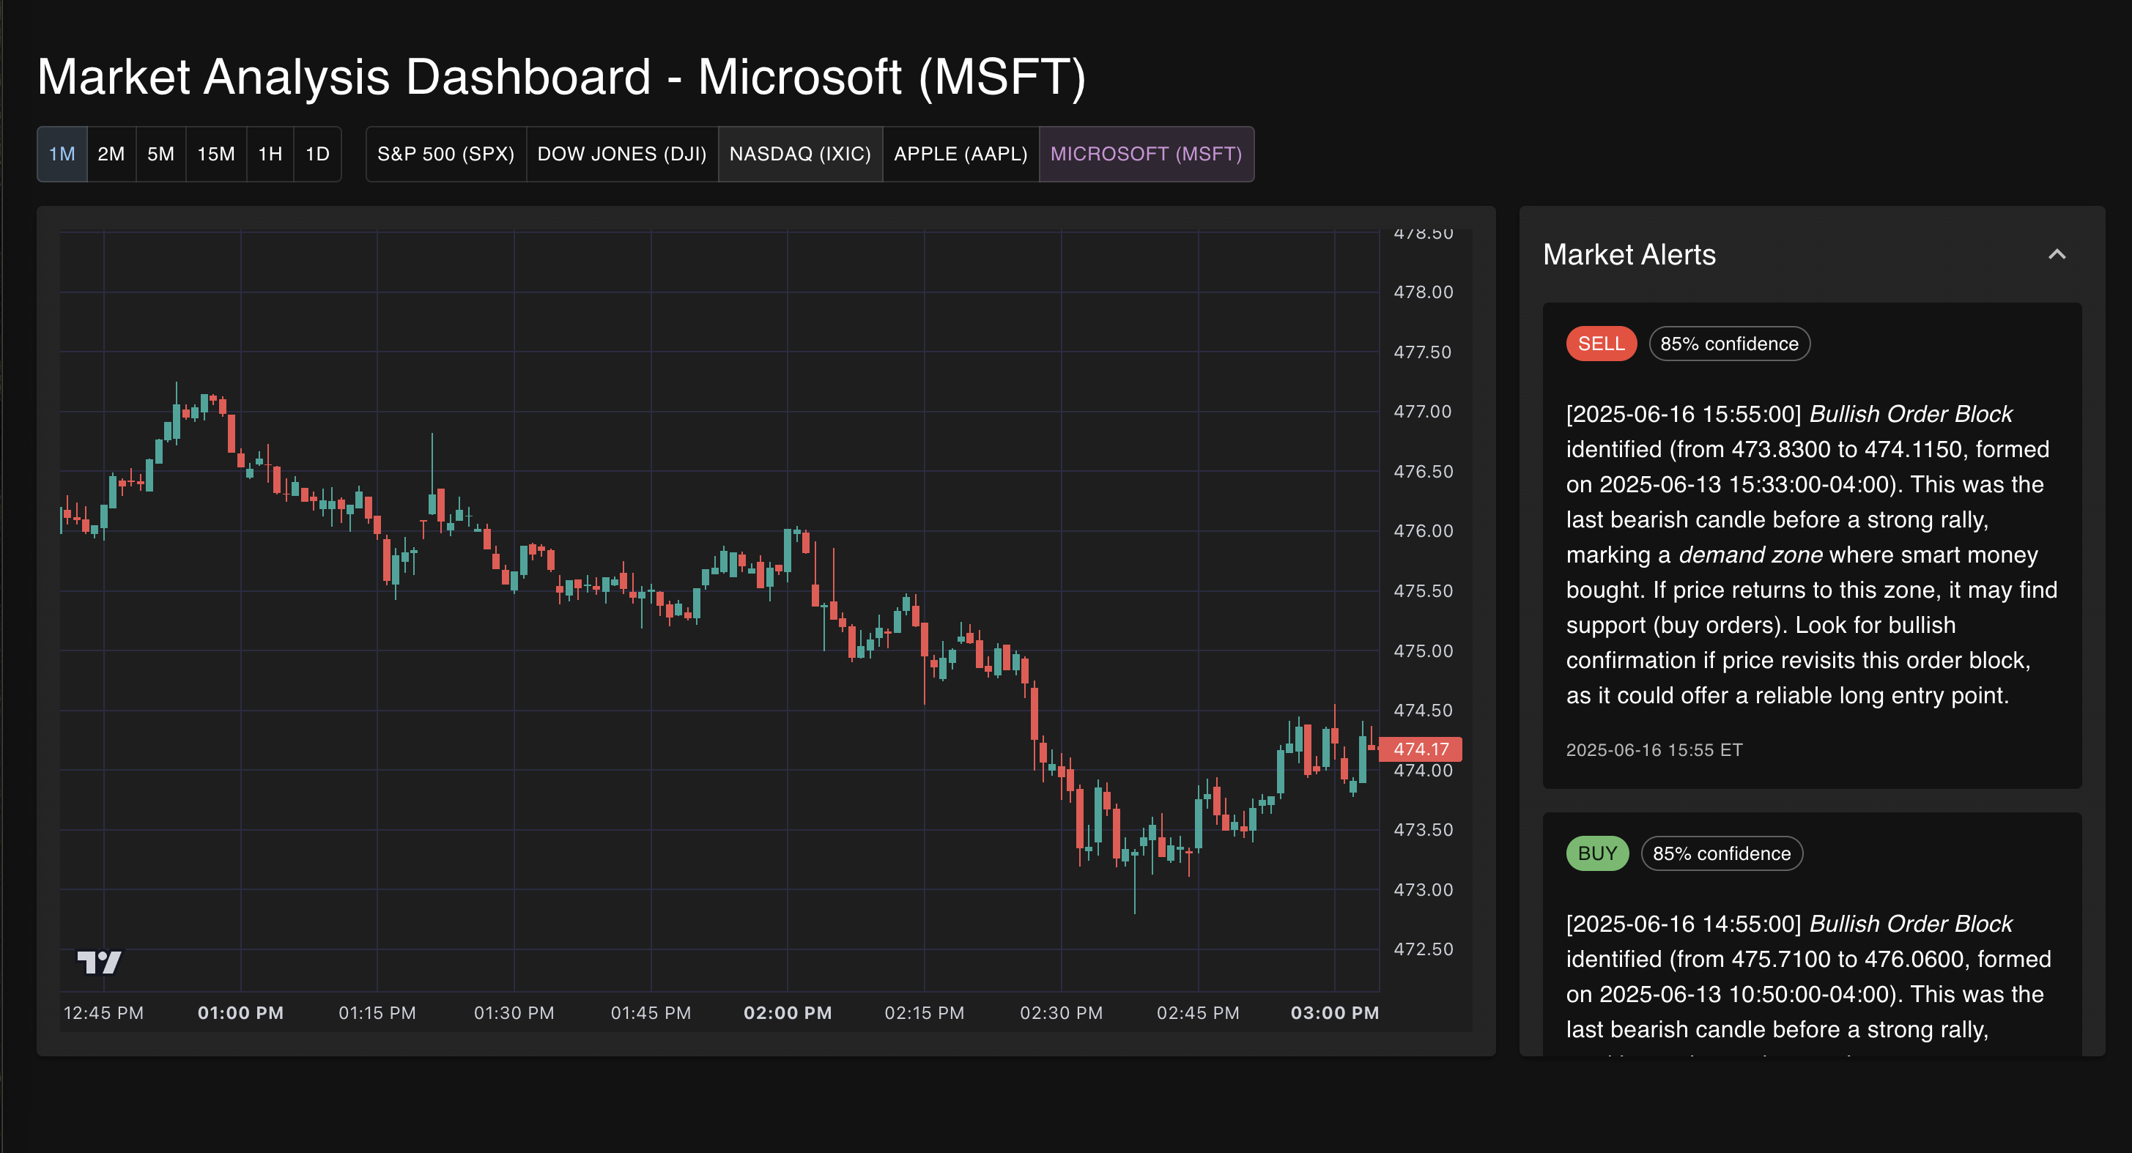Click the Market Alerts heading
2132x1153 pixels.
1629,254
